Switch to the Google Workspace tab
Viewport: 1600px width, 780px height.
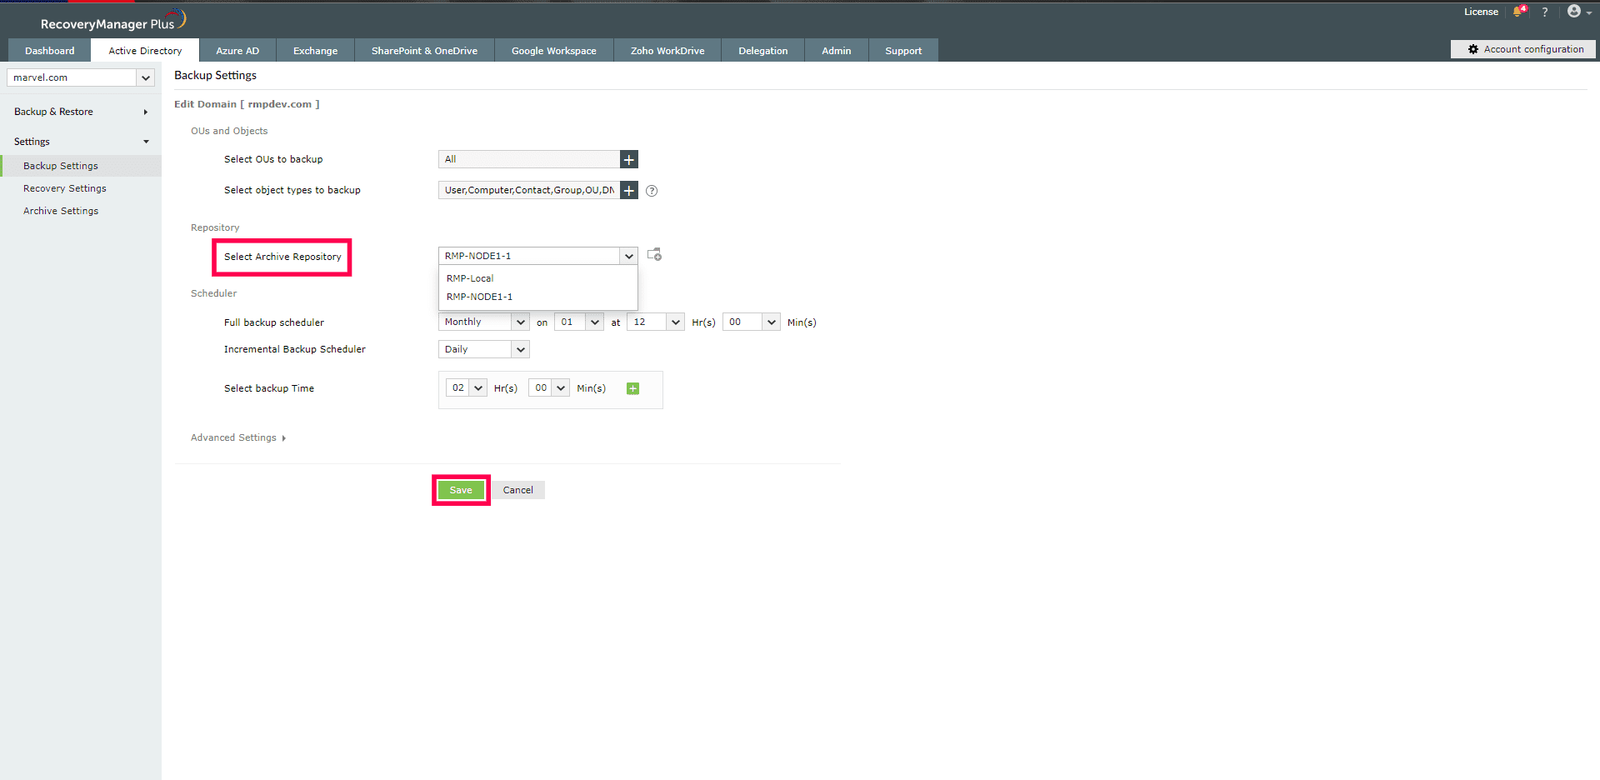(x=554, y=50)
